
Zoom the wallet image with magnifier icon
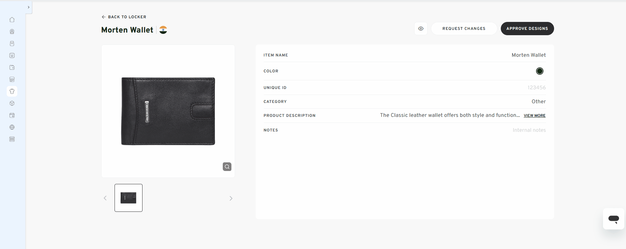tap(227, 167)
